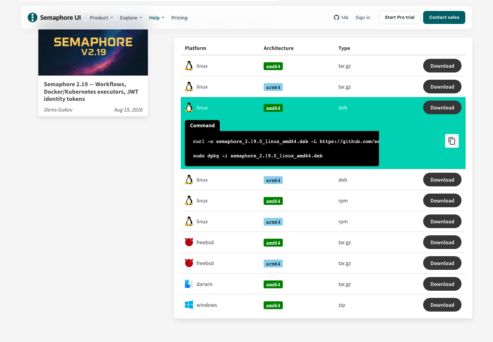
Task: Download freebsd arm64 tar.gz package
Action: click(442, 263)
